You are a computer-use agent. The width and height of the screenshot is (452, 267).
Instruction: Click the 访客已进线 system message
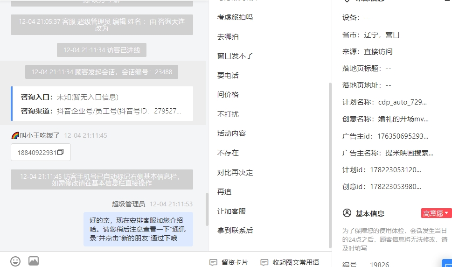[x=102, y=50]
